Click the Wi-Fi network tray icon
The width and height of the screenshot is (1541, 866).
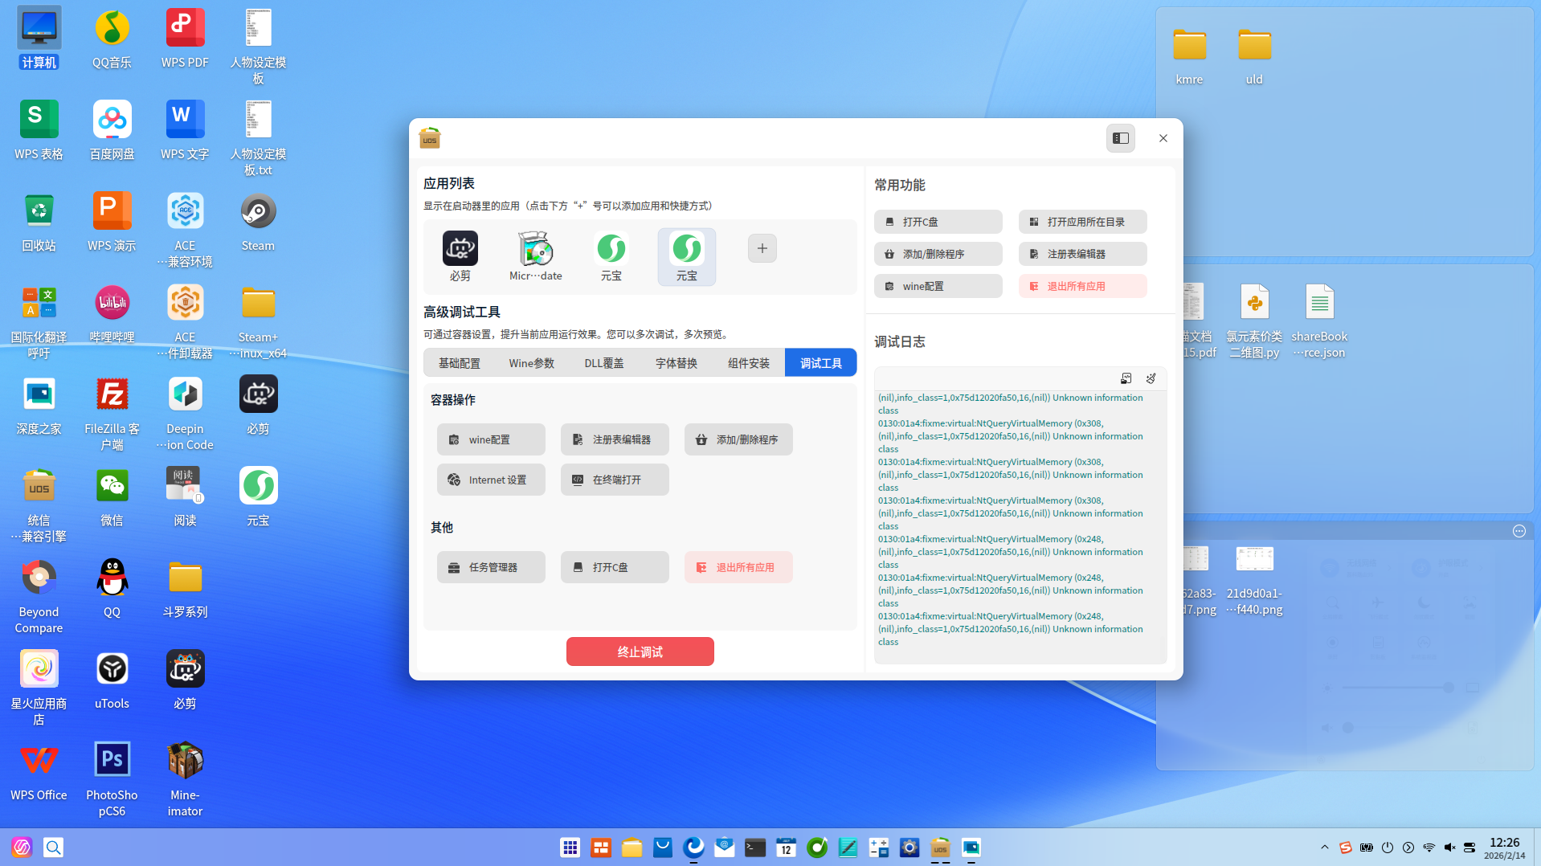coord(1429,848)
